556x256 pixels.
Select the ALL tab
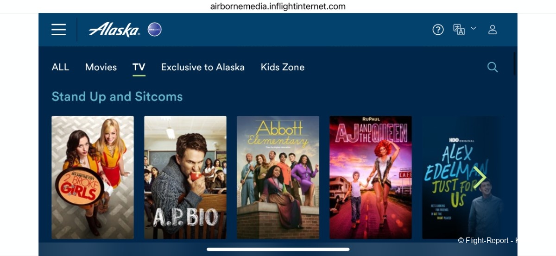click(x=60, y=67)
